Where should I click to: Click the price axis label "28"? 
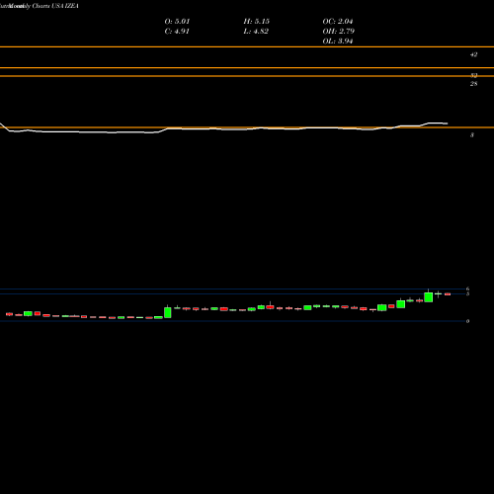click(x=473, y=84)
